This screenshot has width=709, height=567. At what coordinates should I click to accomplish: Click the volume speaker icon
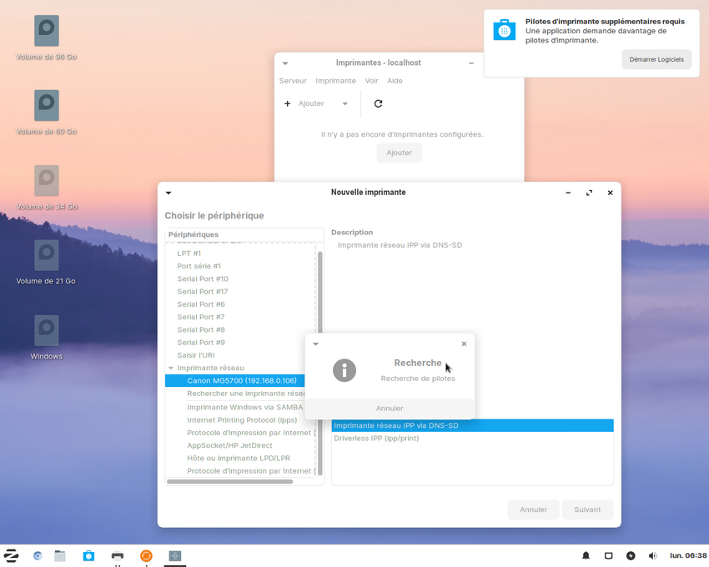click(x=652, y=555)
